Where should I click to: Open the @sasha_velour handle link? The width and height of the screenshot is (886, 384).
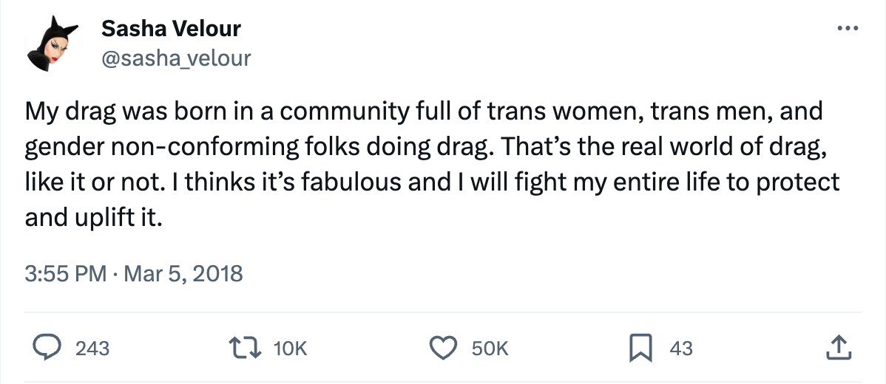click(176, 58)
